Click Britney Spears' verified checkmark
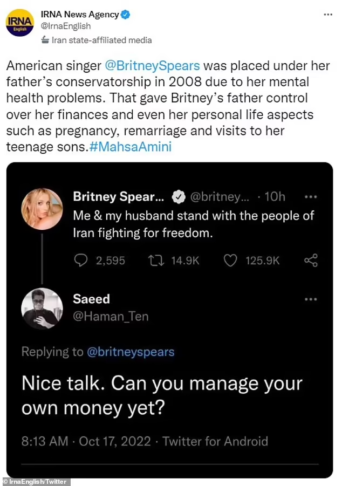The image size is (342, 486). coord(178,196)
